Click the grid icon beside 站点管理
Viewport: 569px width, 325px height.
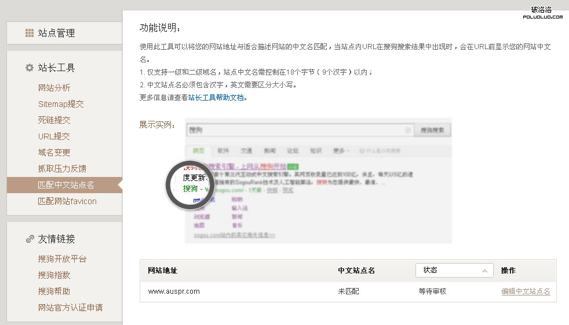(30, 33)
